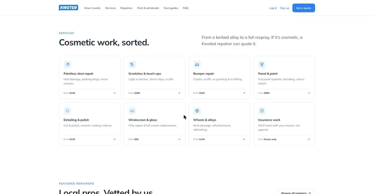
Task: Click the Windscreen & glass icon
Action: pyautogui.click(x=132, y=111)
